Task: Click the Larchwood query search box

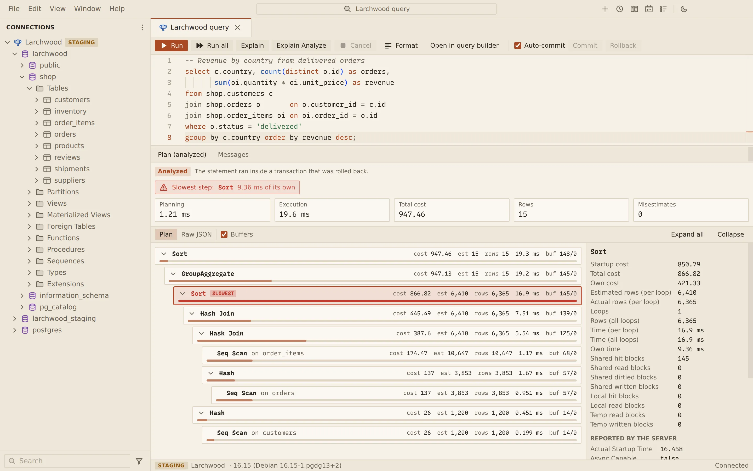Action: coord(376,9)
